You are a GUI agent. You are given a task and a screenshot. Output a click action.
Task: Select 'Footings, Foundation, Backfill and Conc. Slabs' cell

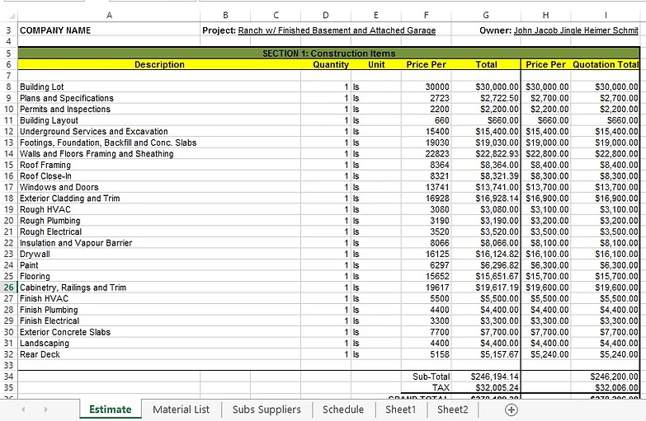pos(159,143)
